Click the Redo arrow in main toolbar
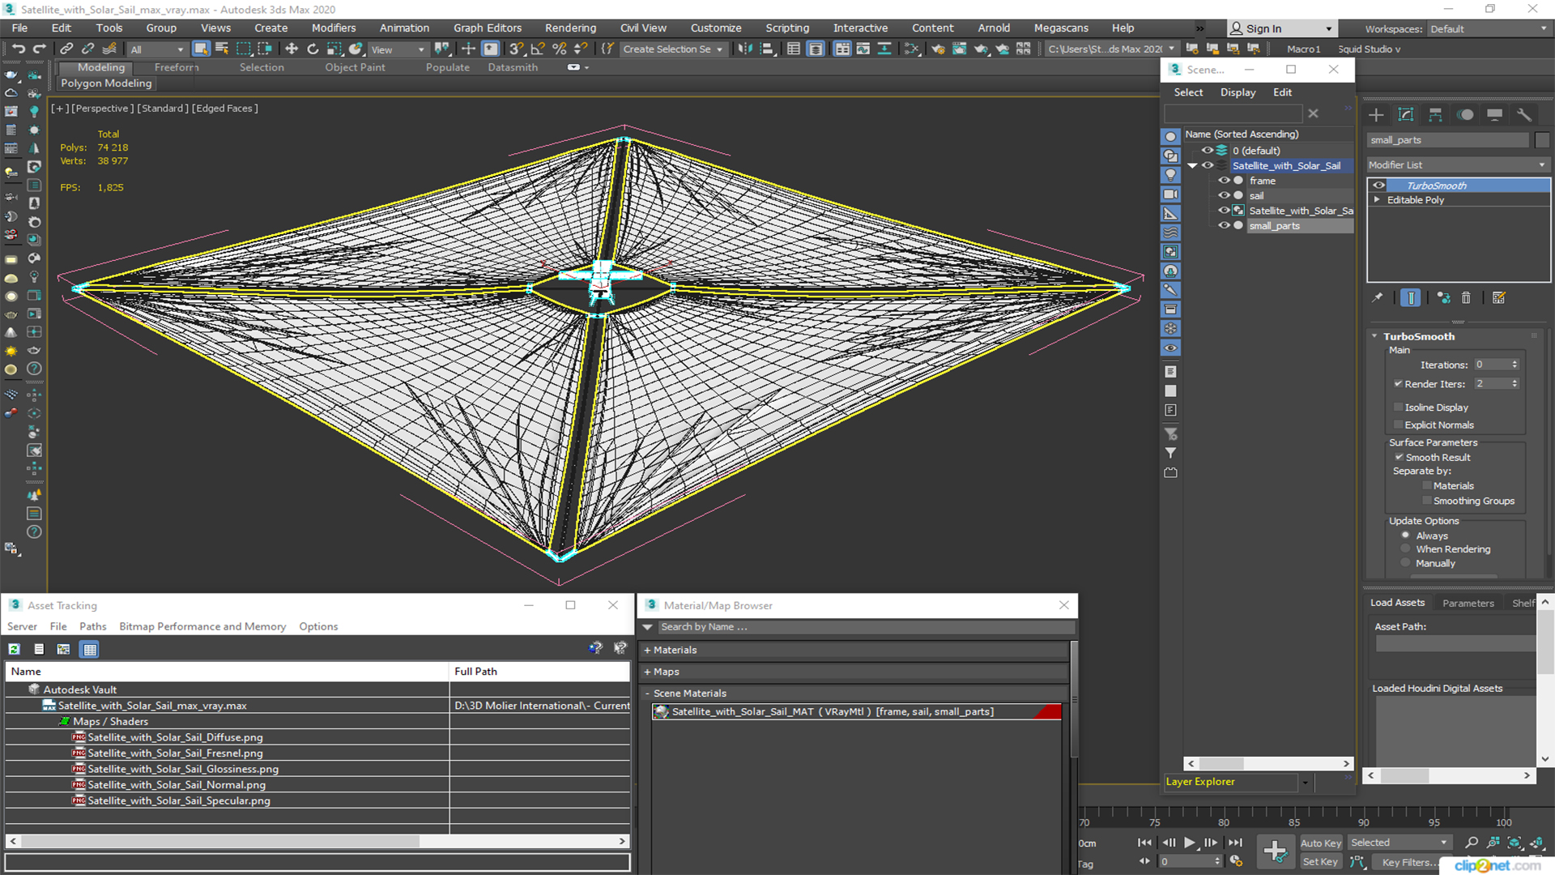Screen dimensions: 1555x875 pos(39,49)
